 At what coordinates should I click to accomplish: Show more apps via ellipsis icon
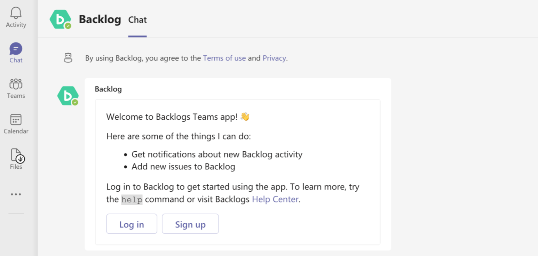[x=16, y=194]
